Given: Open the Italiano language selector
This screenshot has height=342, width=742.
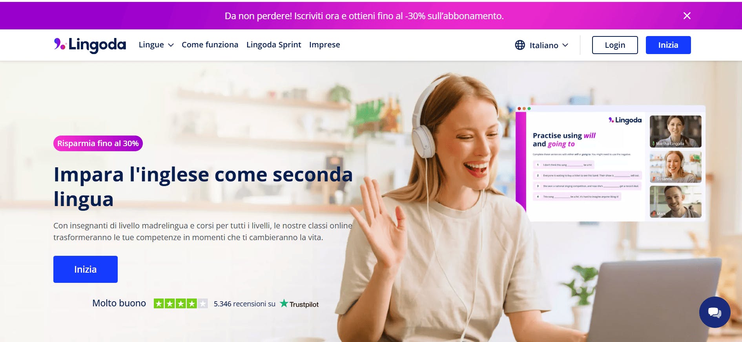Looking at the screenshot, I should [542, 45].
